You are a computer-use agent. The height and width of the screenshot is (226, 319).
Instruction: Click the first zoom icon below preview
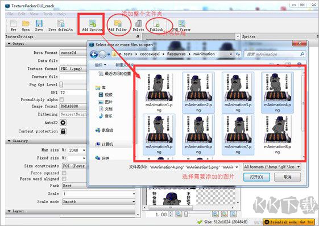216,214
